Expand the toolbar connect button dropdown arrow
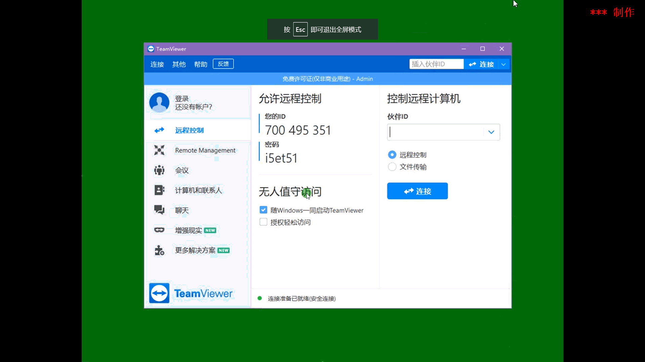Screen dimensions: 645x362 coord(503,64)
